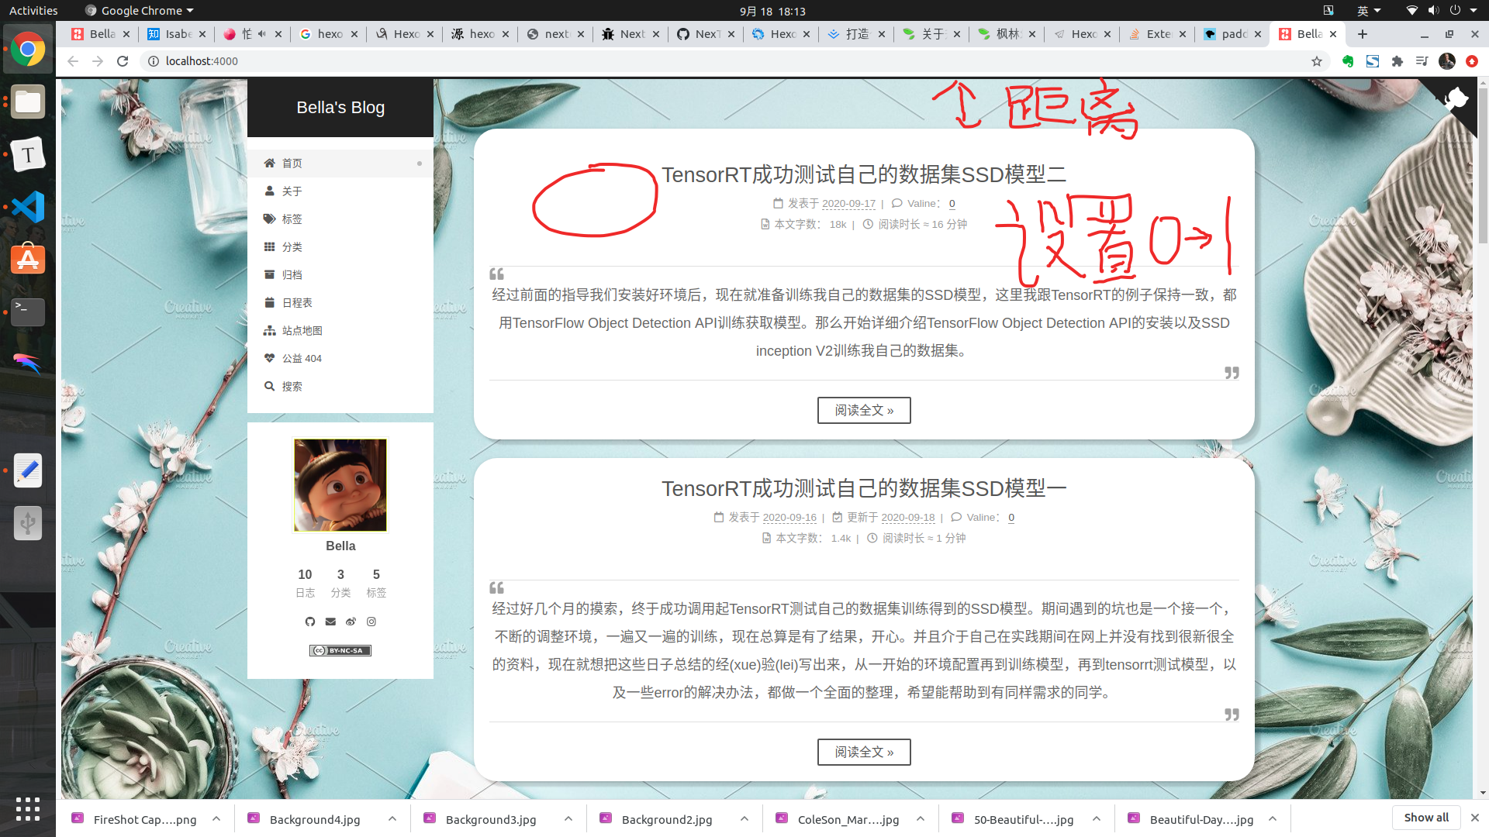Click the Instagram icon in the profile card
Viewport: 1489px width, 837px height.
click(371, 622)
